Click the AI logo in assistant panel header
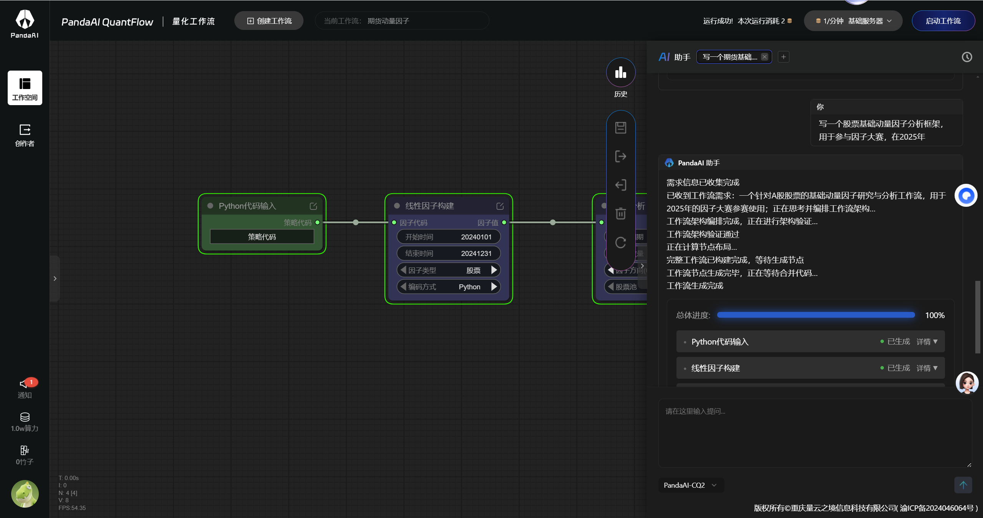 click(664, 57)
